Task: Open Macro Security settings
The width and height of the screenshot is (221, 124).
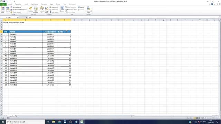Action: [x=16, y=12]
